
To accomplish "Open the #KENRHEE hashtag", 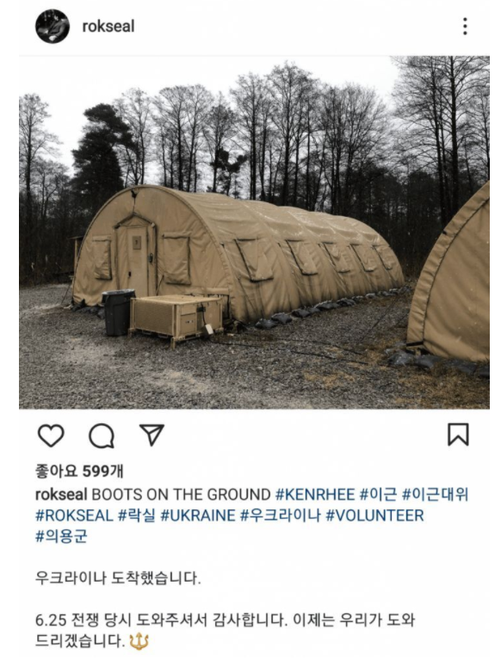I will [x=315, y=495].
